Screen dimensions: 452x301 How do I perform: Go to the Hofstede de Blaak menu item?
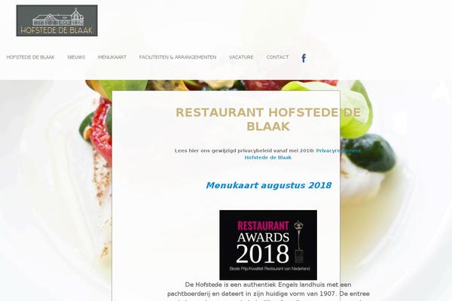click(x=31, y=57)
